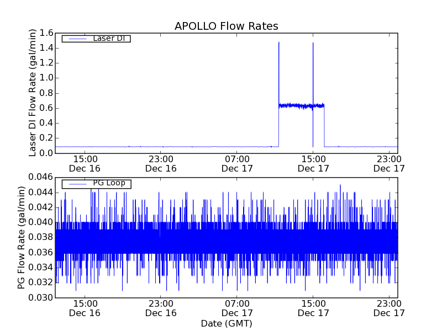Click the blue line sample in PG Loop legend
Screen dimensions: 442x331
(76, 184)
